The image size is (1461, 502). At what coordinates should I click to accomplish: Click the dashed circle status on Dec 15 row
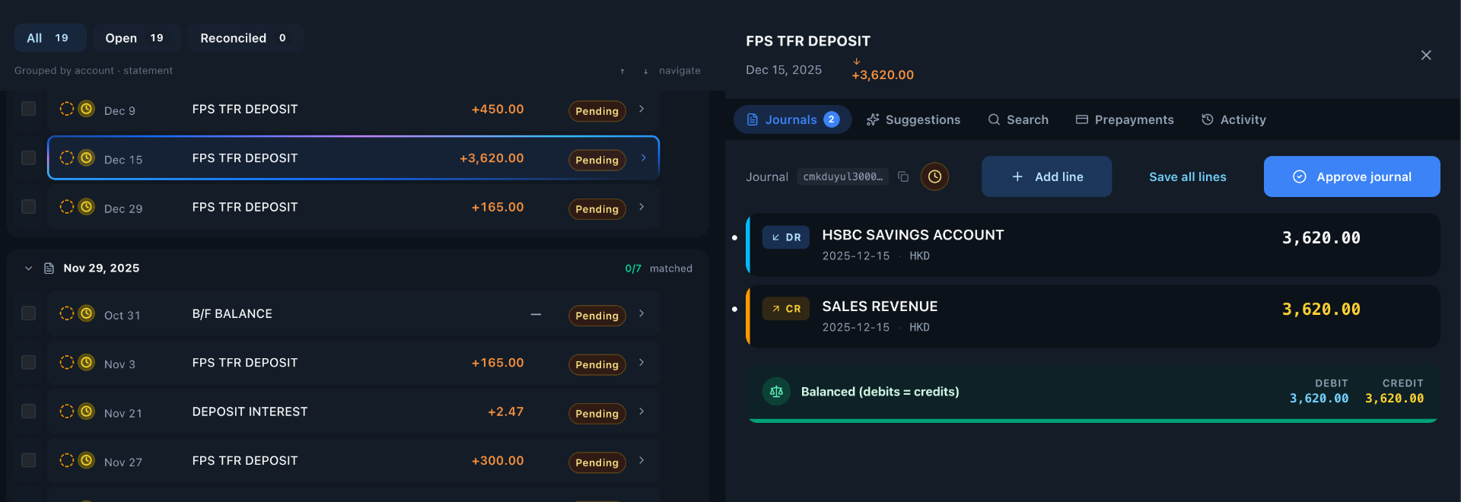click(67, 157)
